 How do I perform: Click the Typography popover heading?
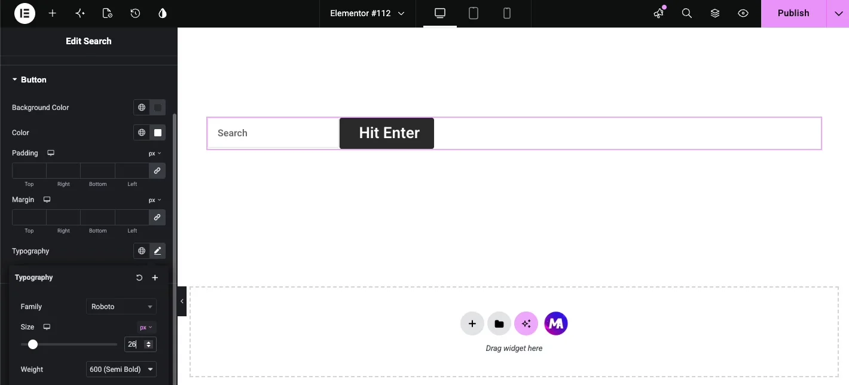[34, 277]
